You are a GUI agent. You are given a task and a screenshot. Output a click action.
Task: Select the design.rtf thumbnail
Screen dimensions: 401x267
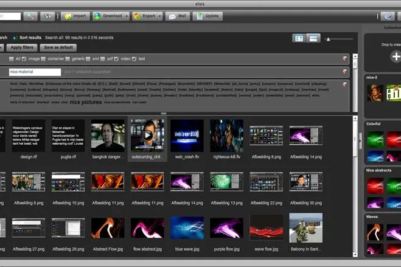(29, 136)
